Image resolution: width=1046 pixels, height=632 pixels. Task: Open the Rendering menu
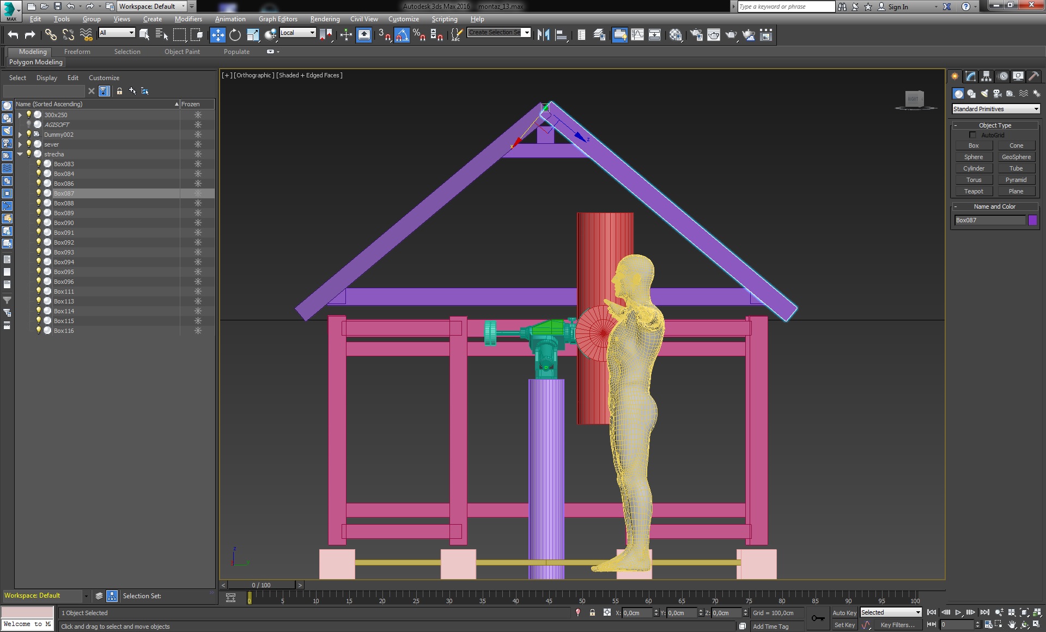325,19
